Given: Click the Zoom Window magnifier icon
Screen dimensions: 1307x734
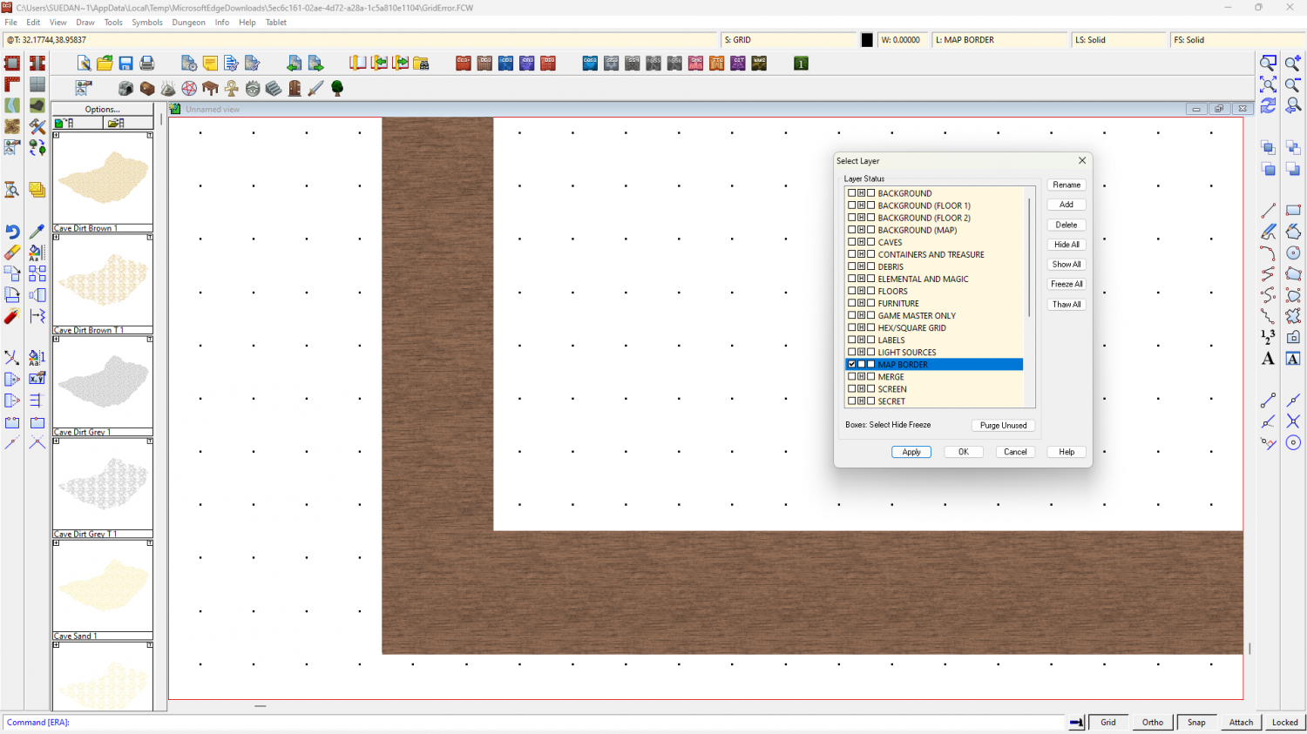Looking at the screenshot, I should pos(1269,64).
